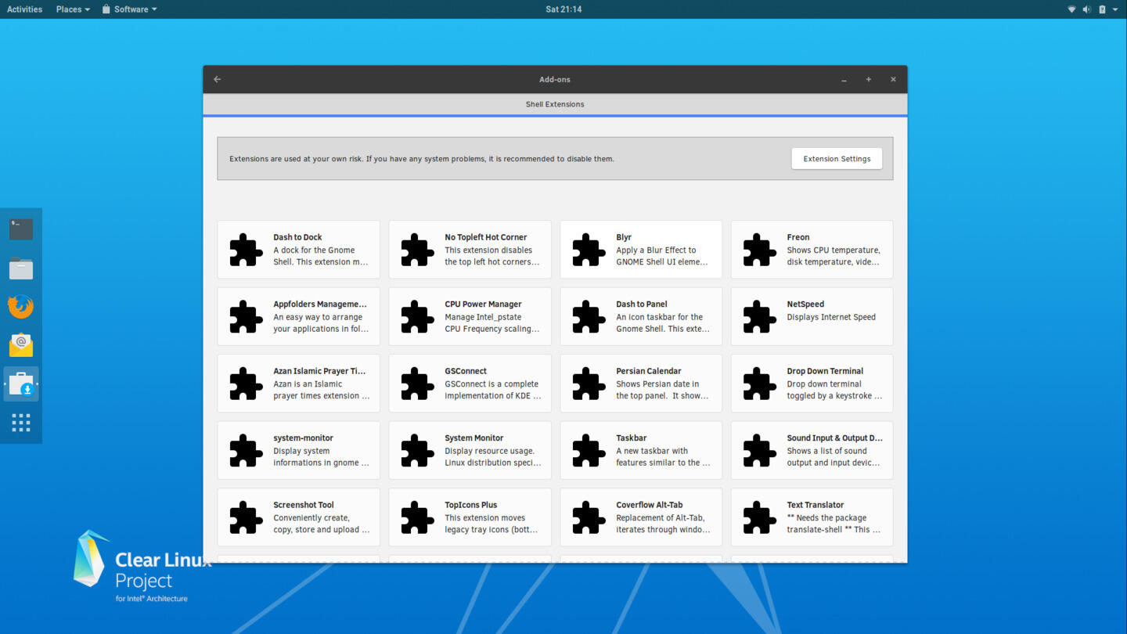Open the Blyr extension title
1127x634 pixels.
pos(624,237)
